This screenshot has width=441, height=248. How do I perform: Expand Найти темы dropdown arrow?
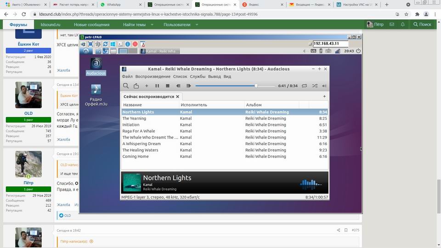[x=152, y=24]
